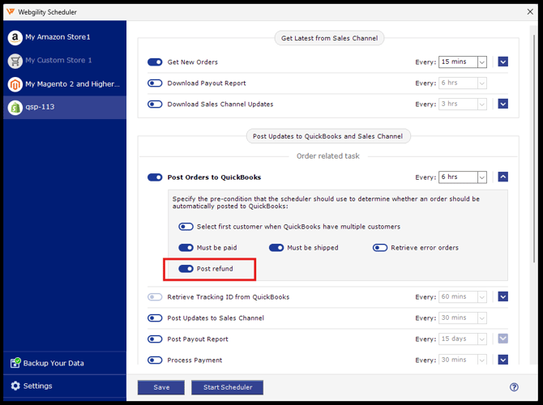Click the Start Scheduler button

click(227, 387)
